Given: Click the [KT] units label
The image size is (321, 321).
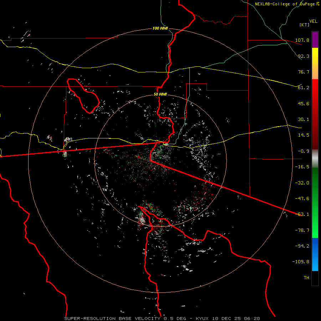Looking at the screenshot, I should tap(305, 25).
